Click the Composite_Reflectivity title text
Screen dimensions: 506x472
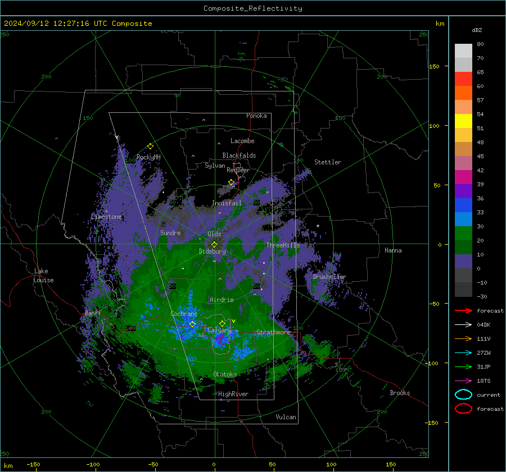click(252, 8)
